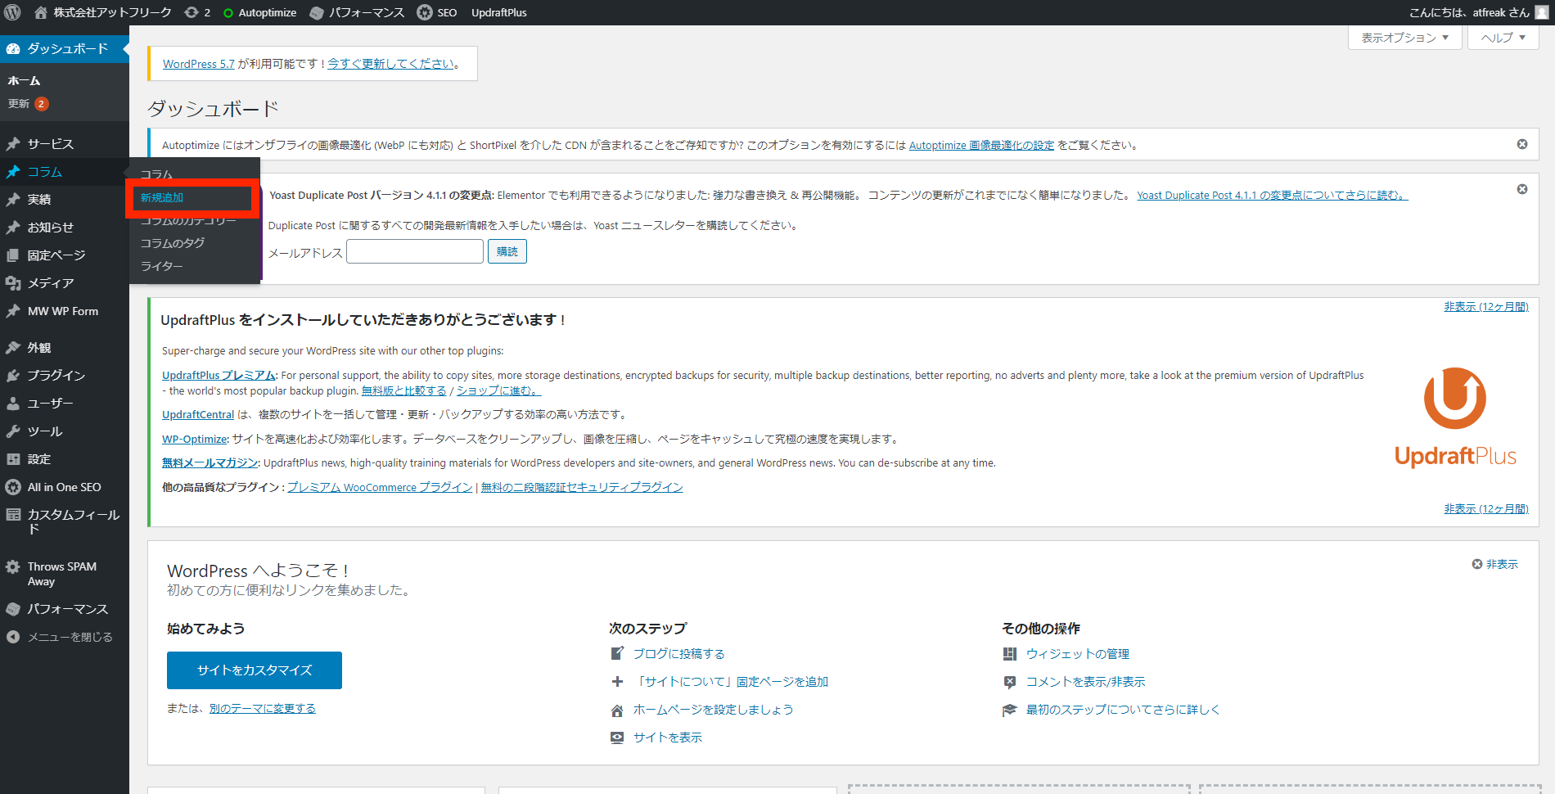This screenshot has width=1555, height=794.
Task: Hide the welcome panel via 非表示
Action: coord(1495,564)
